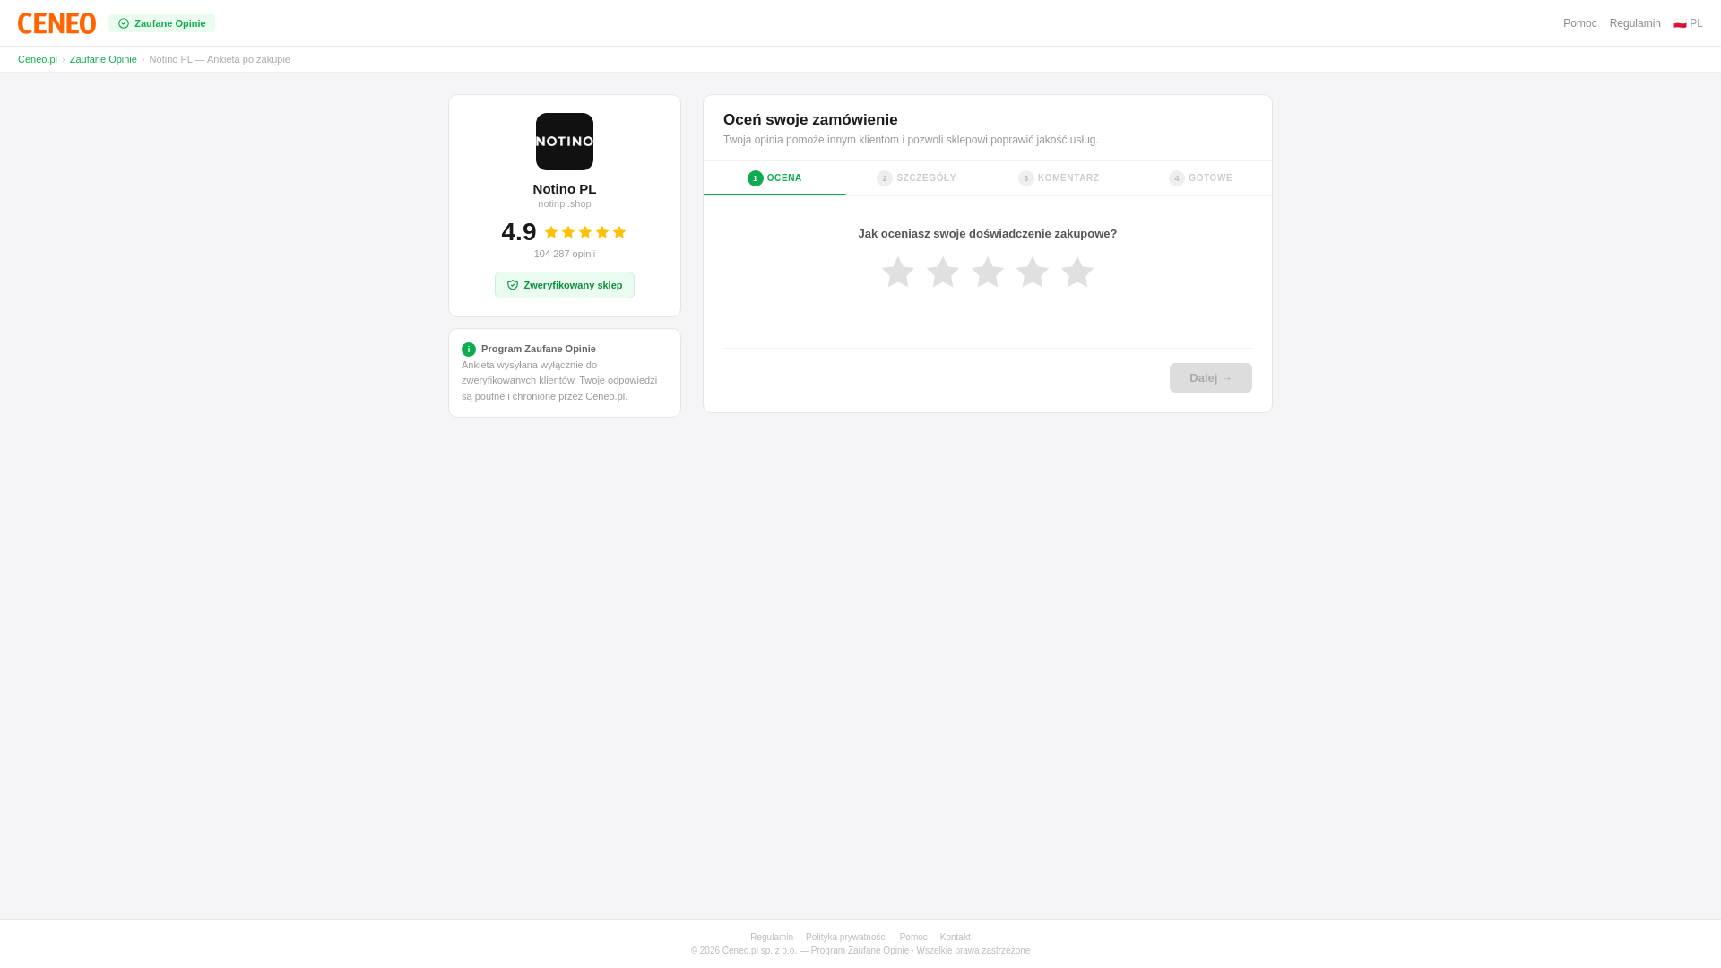Click the Oceń swoje zamówienie heading
The height and width of the screenshot is (968, 1721).
[810, 120]
